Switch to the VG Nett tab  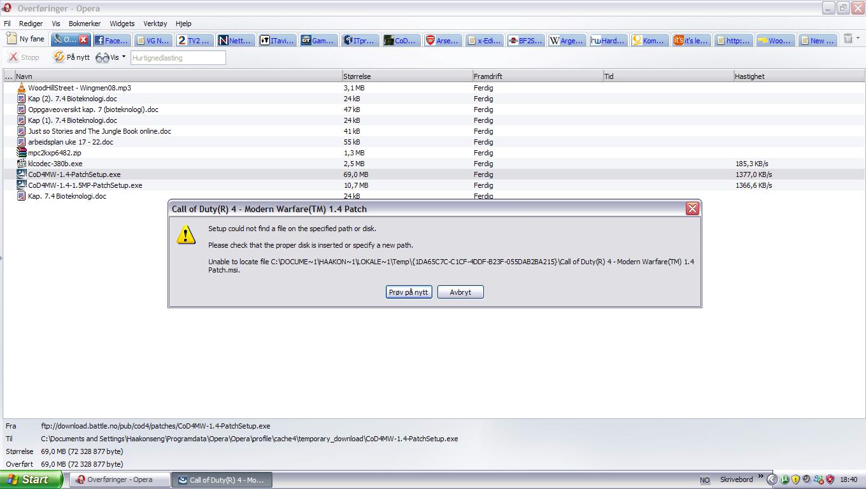coord(153,40)
